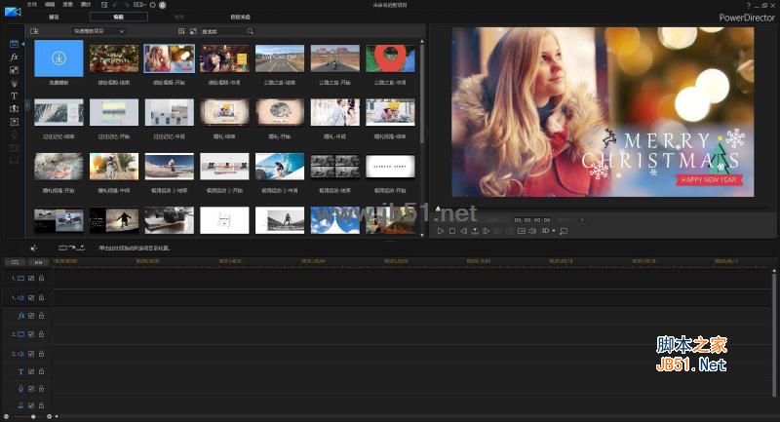Toggle voice track enable checkbox
Screen dimensions: 780x422
pos(31,388)
